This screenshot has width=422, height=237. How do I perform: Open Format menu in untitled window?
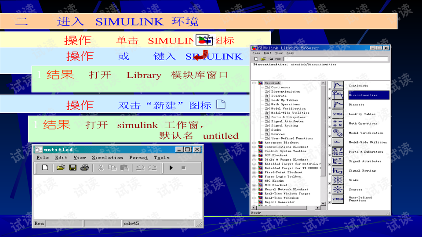click(138, 158)
